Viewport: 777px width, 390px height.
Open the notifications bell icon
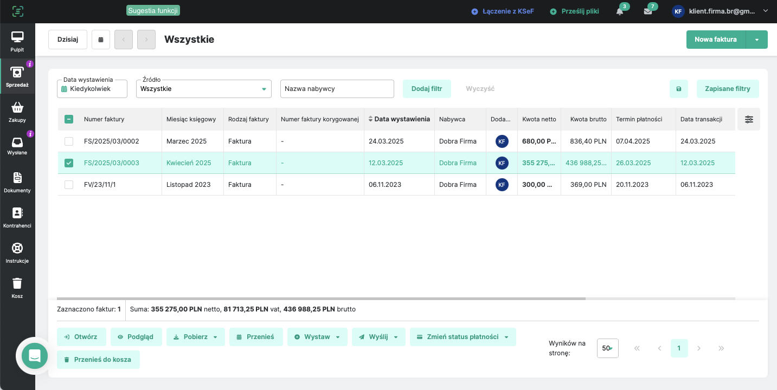620,11
